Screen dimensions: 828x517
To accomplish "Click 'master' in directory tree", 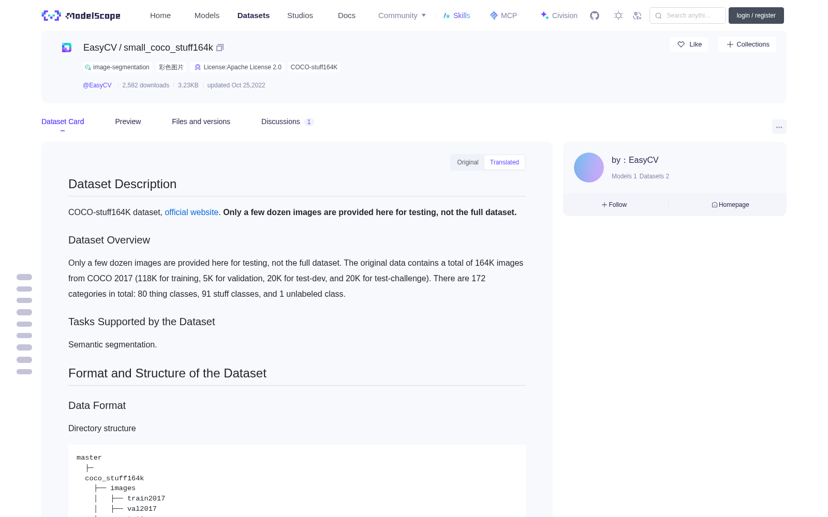I will click(x=89, y=458).
